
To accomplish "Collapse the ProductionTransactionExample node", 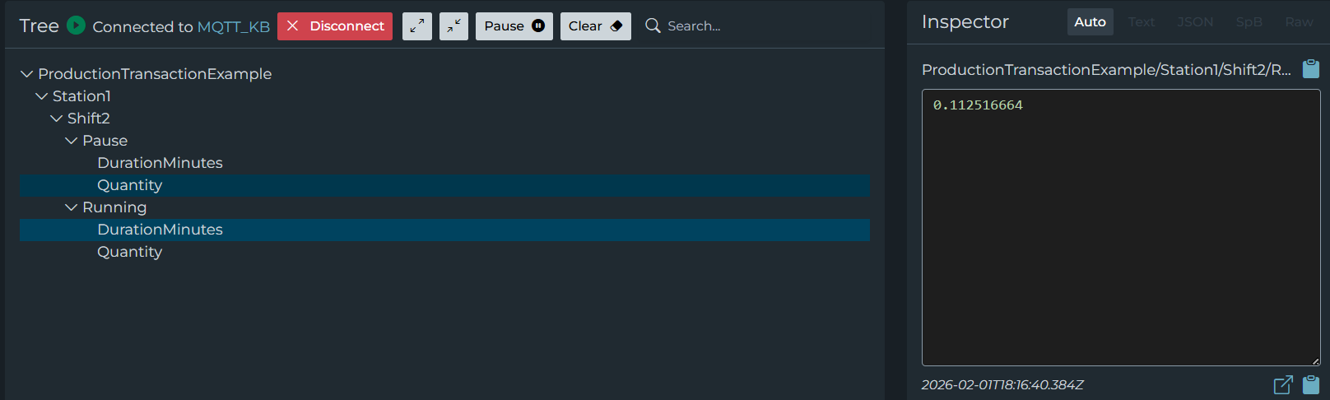I will coord(27,74).
